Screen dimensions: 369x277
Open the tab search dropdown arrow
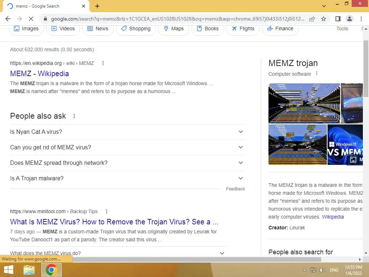(324, 6)
